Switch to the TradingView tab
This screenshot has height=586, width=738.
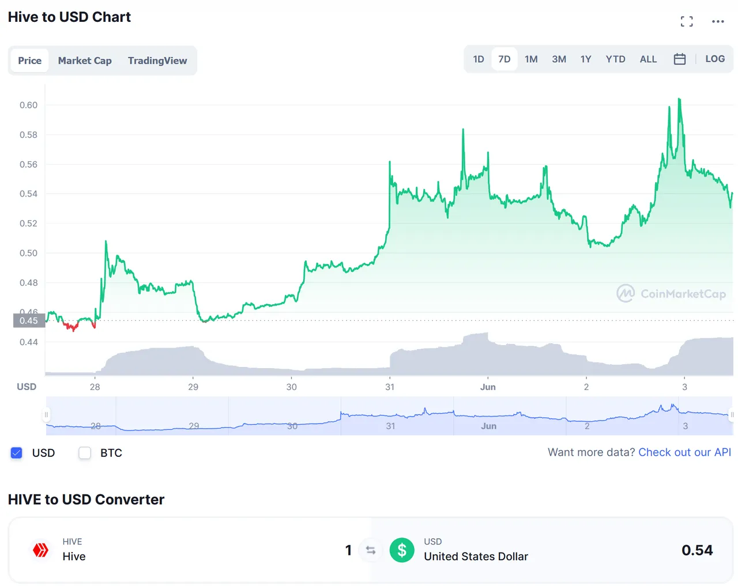[157, 61]
